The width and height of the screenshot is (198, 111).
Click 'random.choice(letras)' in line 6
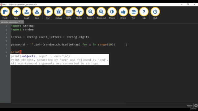(62, 44)
